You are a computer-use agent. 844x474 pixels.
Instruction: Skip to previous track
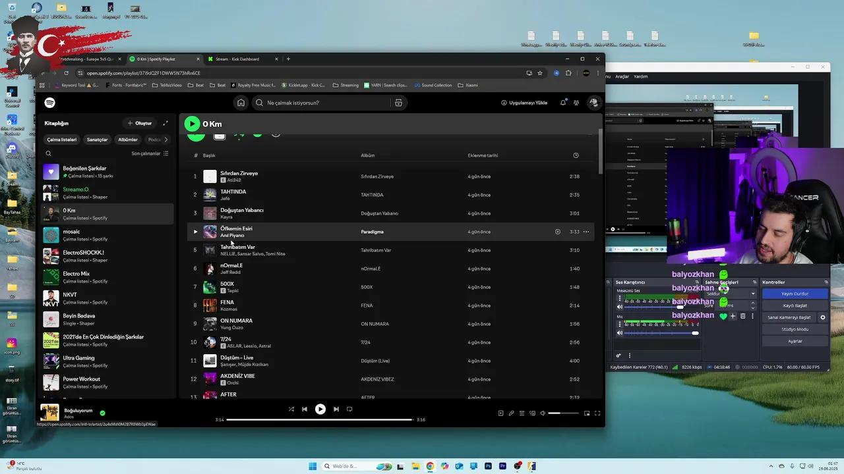pos(304,409)
